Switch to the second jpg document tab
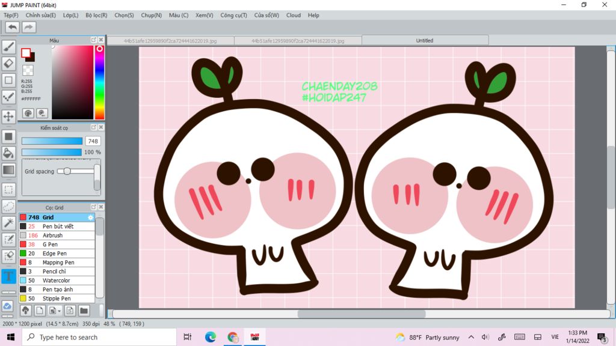This screenshot has height=346, width=616. click(x=298, y=41)
